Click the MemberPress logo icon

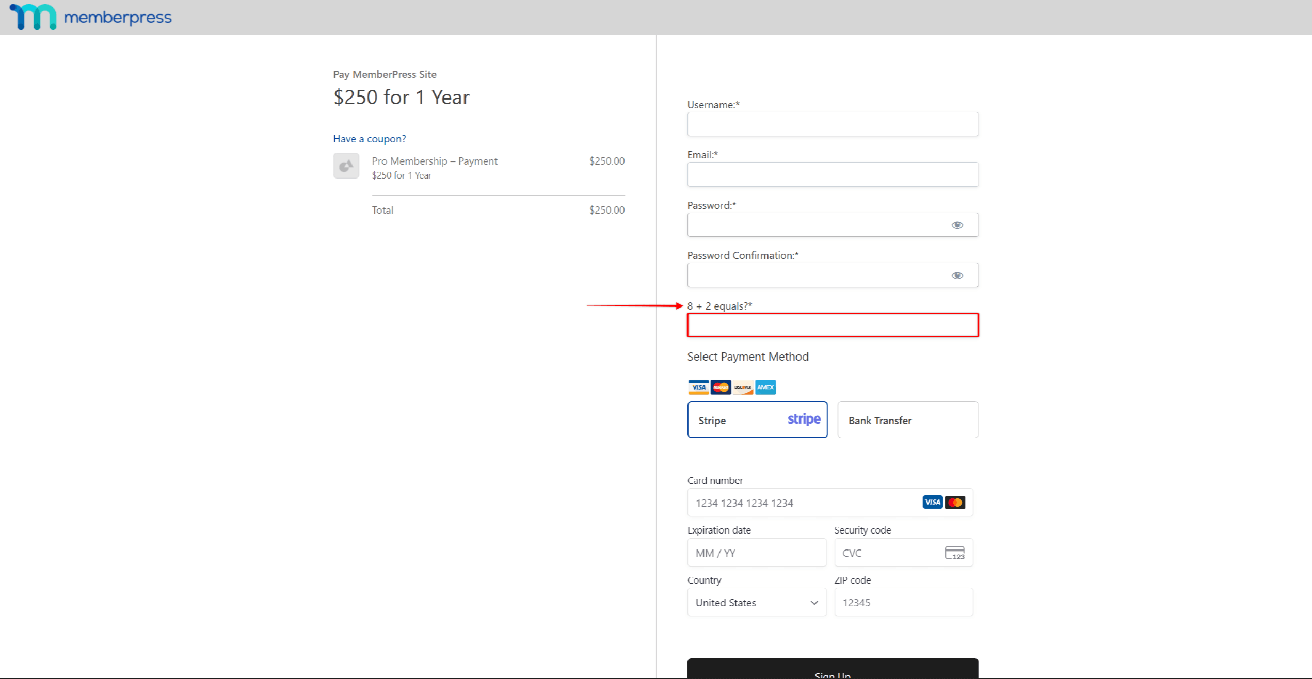click(33, 17)
